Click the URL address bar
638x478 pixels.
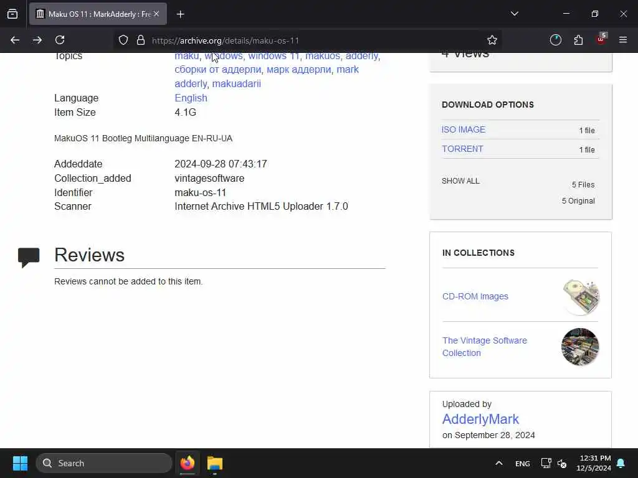point(308,40)
